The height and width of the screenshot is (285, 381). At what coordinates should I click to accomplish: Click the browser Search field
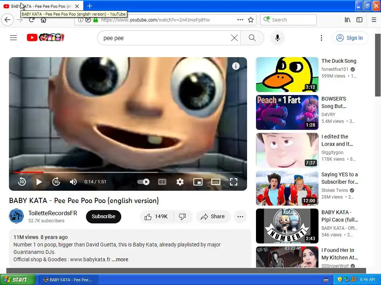[x=288, y=20]
